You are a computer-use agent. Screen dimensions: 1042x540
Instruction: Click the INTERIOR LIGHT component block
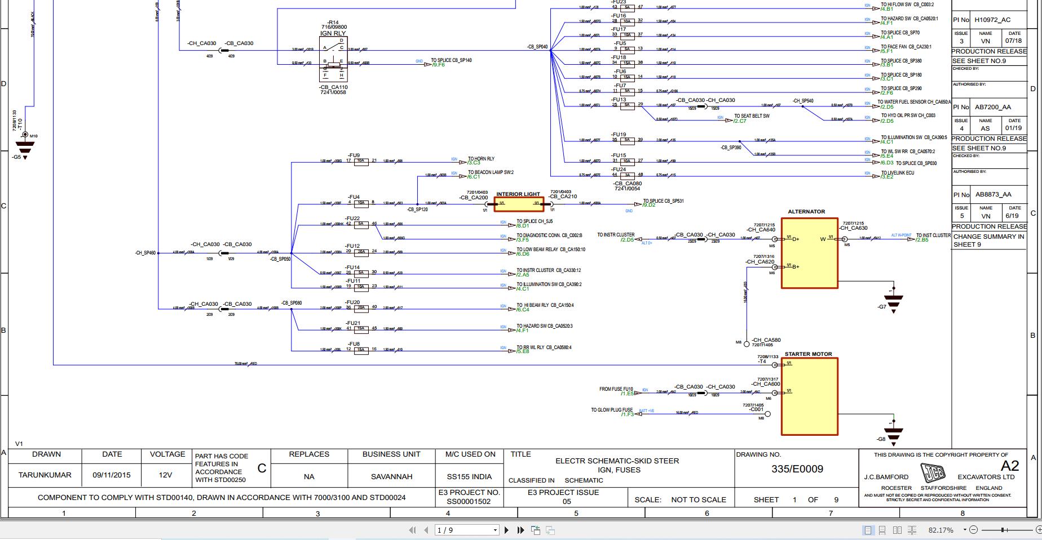click(519, 203)
